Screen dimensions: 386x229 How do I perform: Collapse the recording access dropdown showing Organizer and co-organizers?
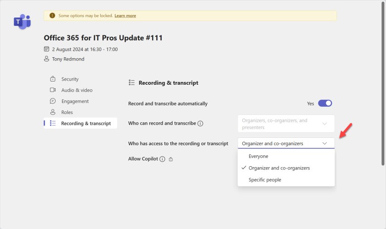coord(286,143)
